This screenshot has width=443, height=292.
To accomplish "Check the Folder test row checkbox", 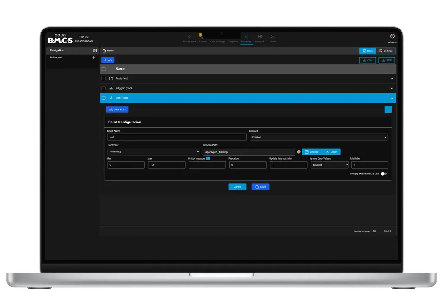I will click(x=103, y=79).
